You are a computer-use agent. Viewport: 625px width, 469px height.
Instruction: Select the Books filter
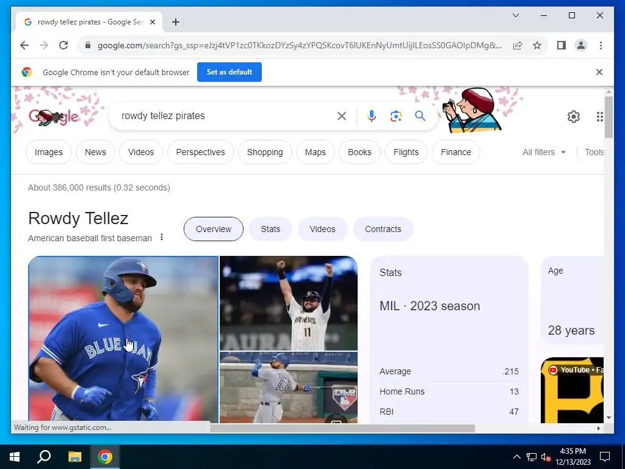click(x=359, y=152)
